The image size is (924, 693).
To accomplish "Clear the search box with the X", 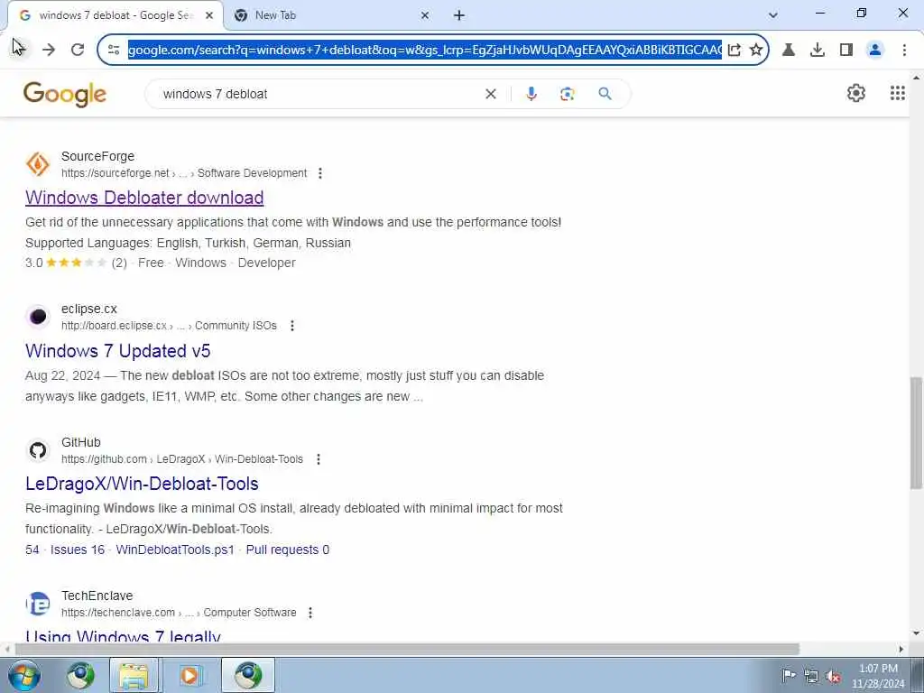I will (x=490, y=94).
